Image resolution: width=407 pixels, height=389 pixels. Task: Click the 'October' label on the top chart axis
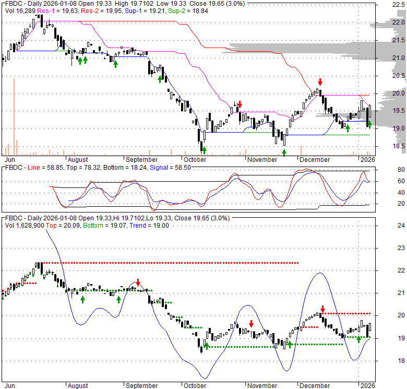195,160
